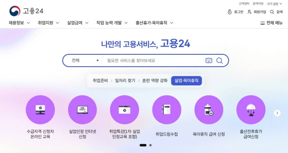Click the 수급자격 신청자 온라인 교육 label
The width and height of the screenshot is (288, 153).
point(40,134)
